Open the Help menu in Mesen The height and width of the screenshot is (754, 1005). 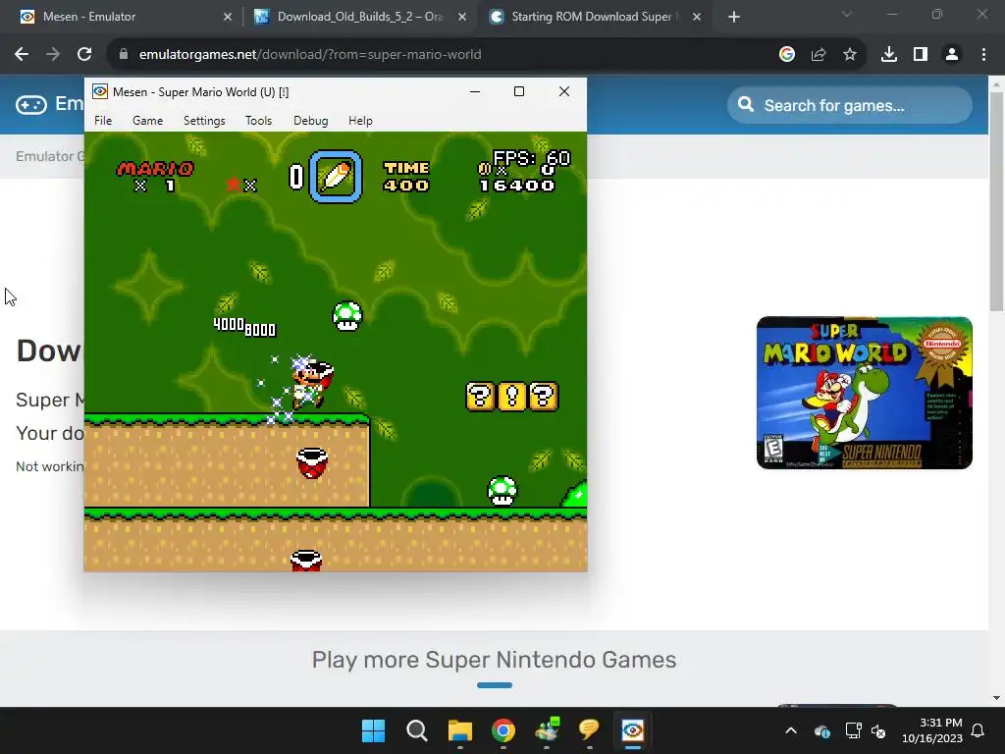360,121
